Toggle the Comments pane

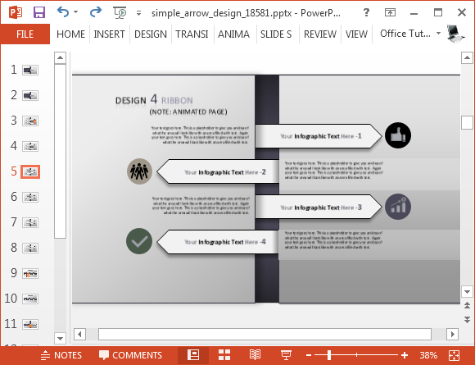[130, 355]
